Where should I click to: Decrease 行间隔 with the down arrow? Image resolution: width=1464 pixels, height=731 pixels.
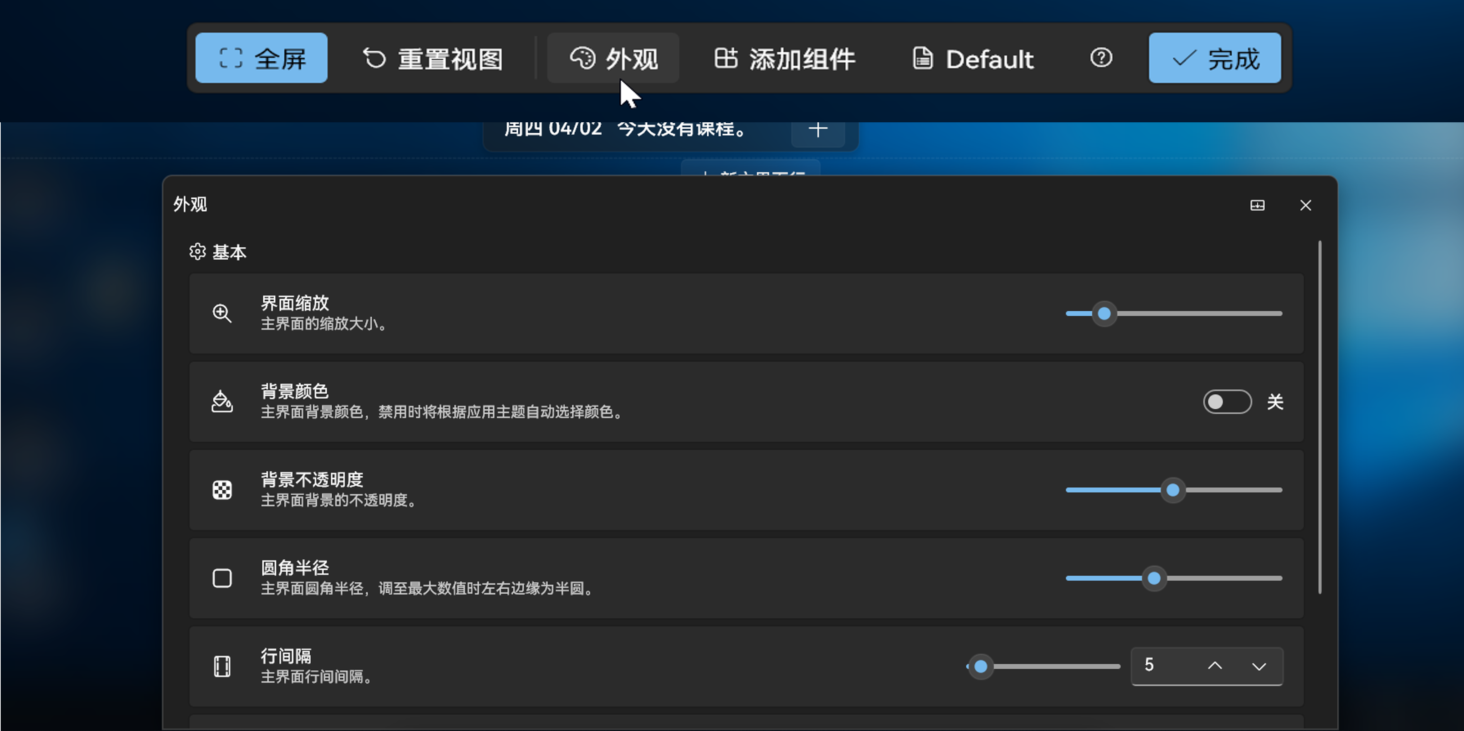1258,666
